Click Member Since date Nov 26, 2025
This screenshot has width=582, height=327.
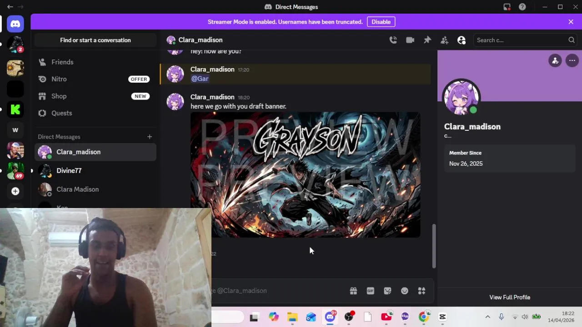click(x=466, y=163)
